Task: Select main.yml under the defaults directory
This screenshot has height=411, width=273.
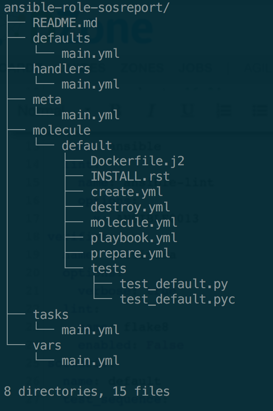Action: [x=90, y=54]
